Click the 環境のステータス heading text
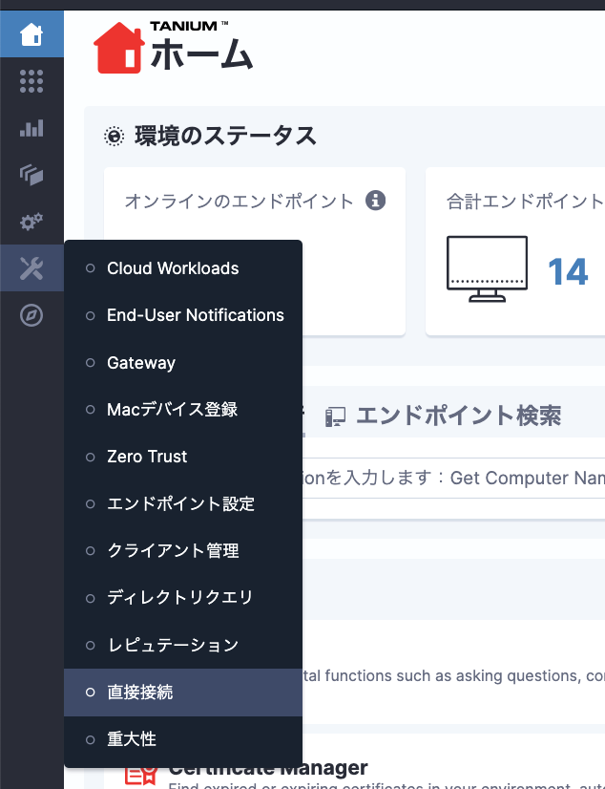This screenshot has width=605, height=789. tap(225, 137)
